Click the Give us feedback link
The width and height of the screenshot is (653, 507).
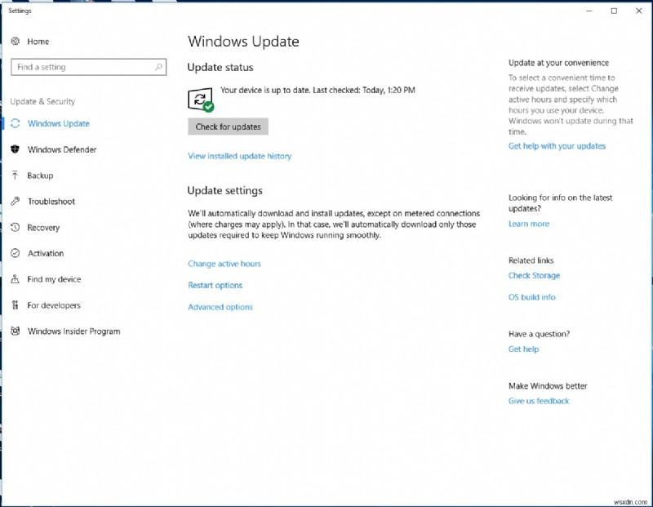539,401
